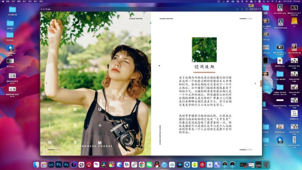Image resolution: width=302 pixels, height=170 pixels.
Task: Open the second Photoshop icon in dock
Action: 66,165
